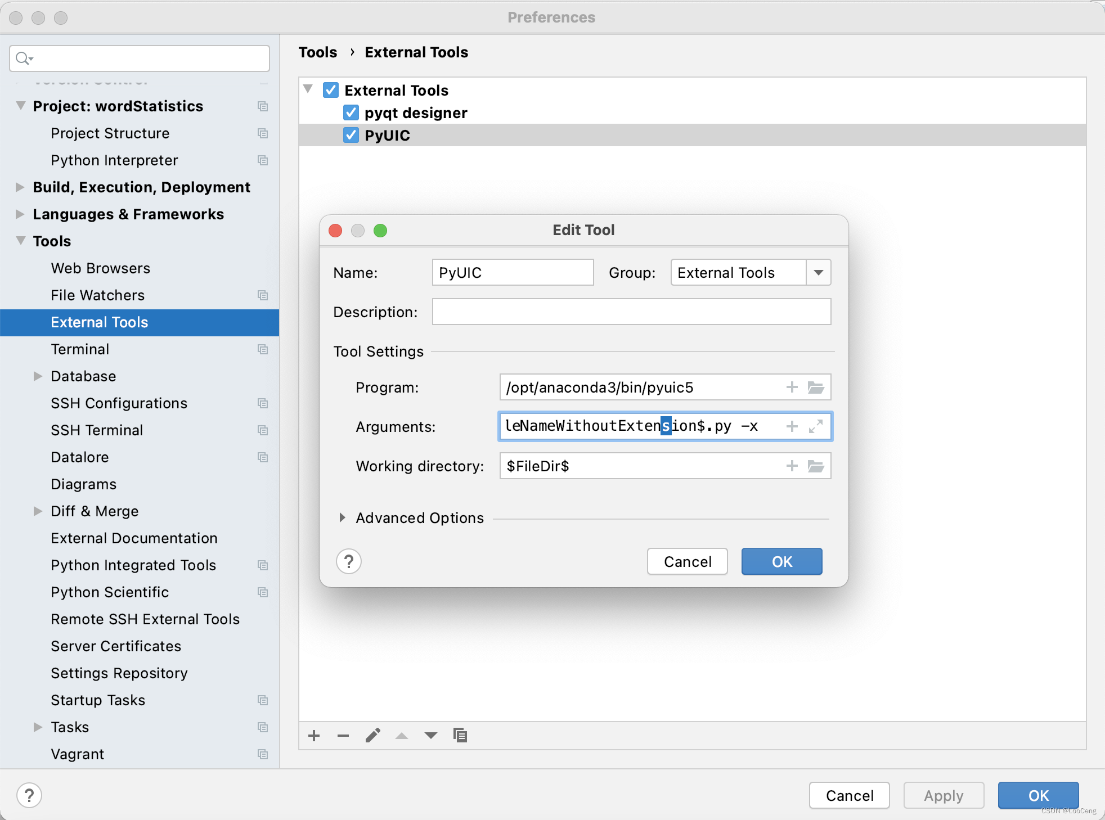Screen dimensions: 1105x820
Task: Open Python Interpreter settings page
Action: tap(114, 160)
